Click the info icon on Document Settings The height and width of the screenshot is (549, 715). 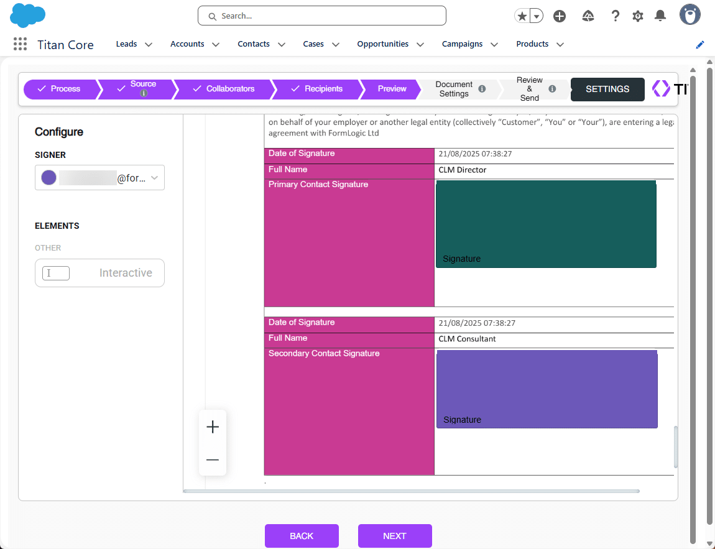(x=482, y=89)
